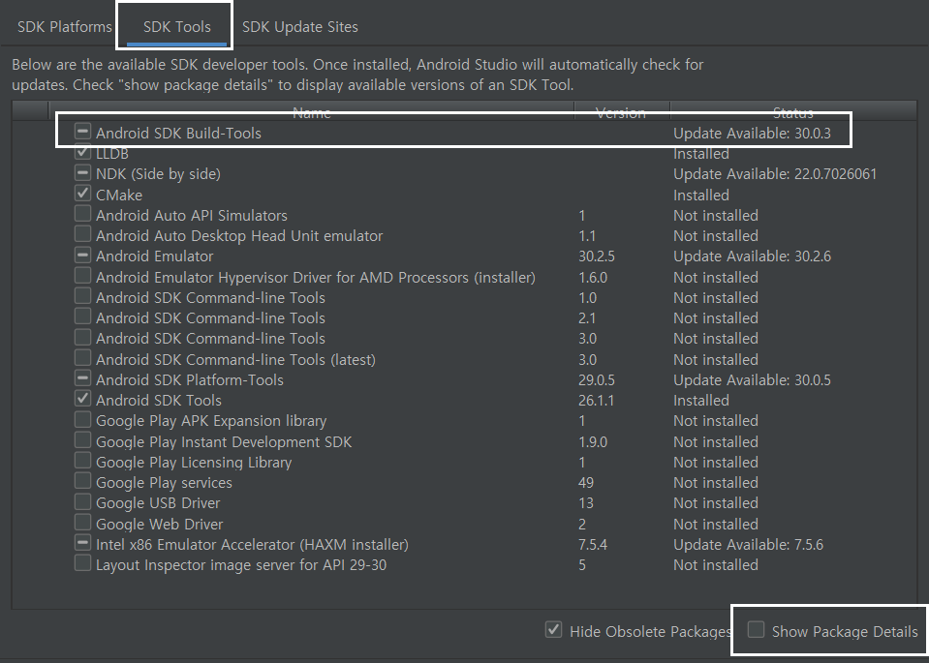This screenshot has height=663, width=929.
Task: Toggle Android SDK Platform-Tools checkbox
Action: (82, 378)
